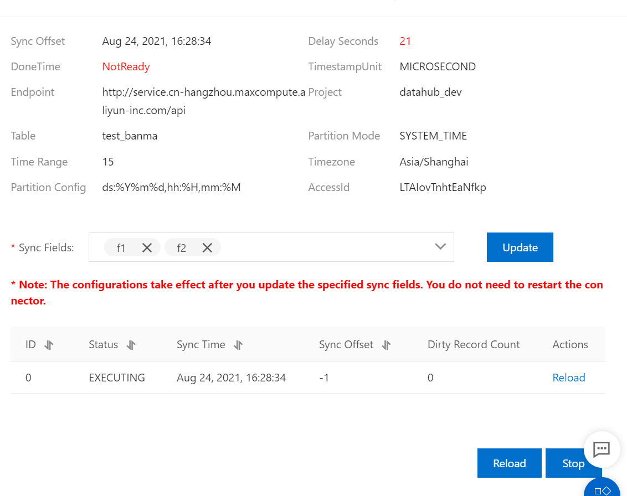Click the Sync Offset sort arrows
627x496 pixels.
[x=386, y=345]
